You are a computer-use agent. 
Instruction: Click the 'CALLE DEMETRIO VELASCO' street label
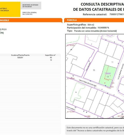pyautogui.click(x=121, y=72)
